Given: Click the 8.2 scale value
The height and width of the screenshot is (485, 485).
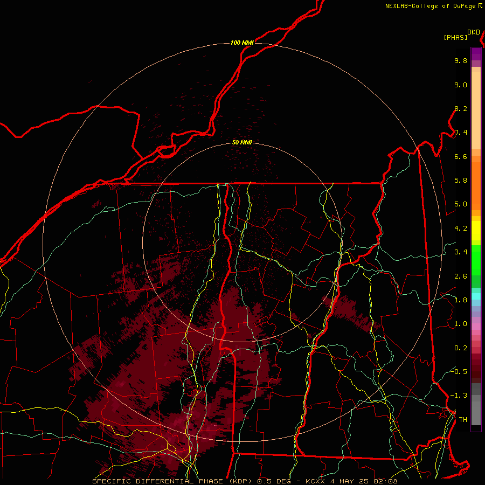Looking at the screenshot, I should pyautogui.click(x=461, y=108).
